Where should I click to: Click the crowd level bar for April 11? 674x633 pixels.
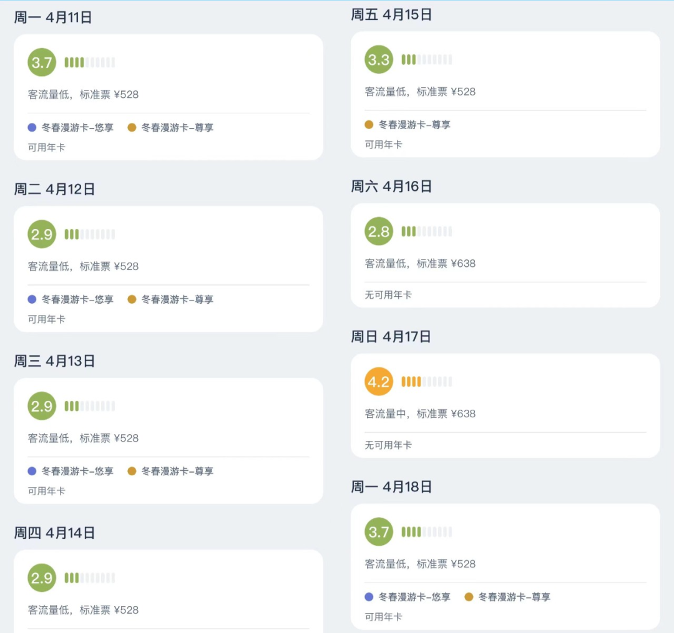click(x=89, y=62)
